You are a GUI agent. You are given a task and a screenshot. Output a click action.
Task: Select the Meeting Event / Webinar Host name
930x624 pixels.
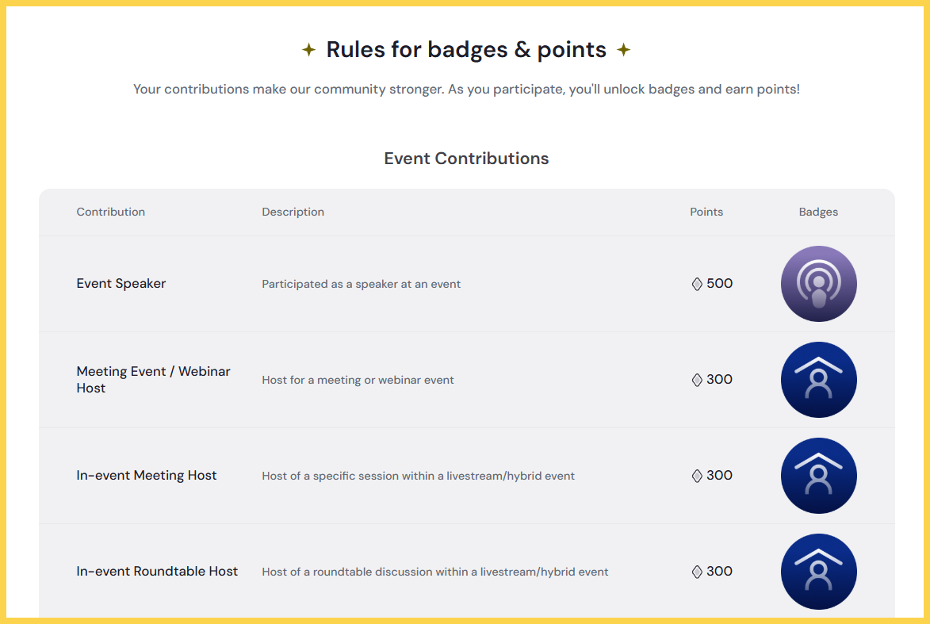point(153,380)
